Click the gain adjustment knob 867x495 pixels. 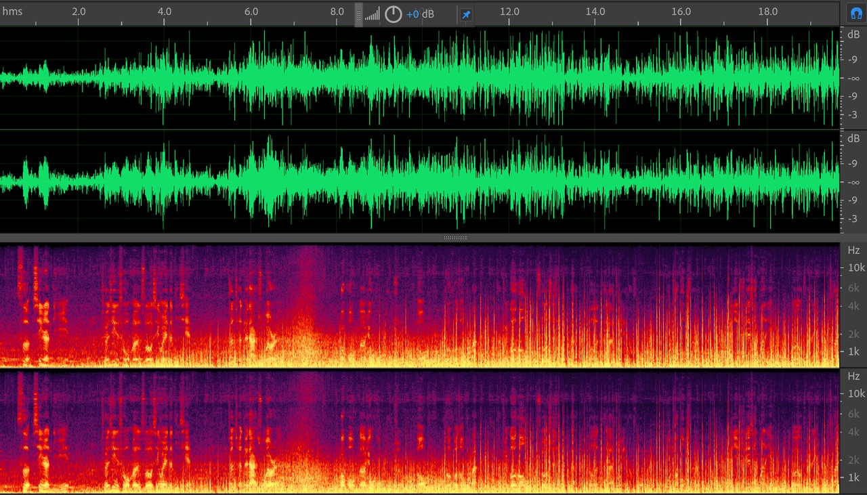point(393,14)
